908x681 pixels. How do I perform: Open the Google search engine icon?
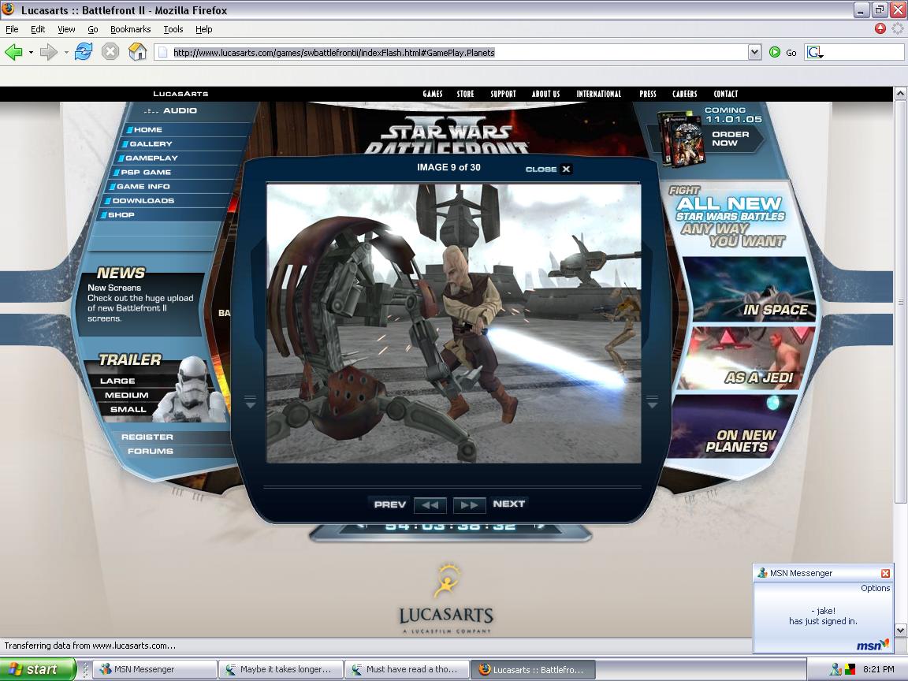click(x=814, y=52)
